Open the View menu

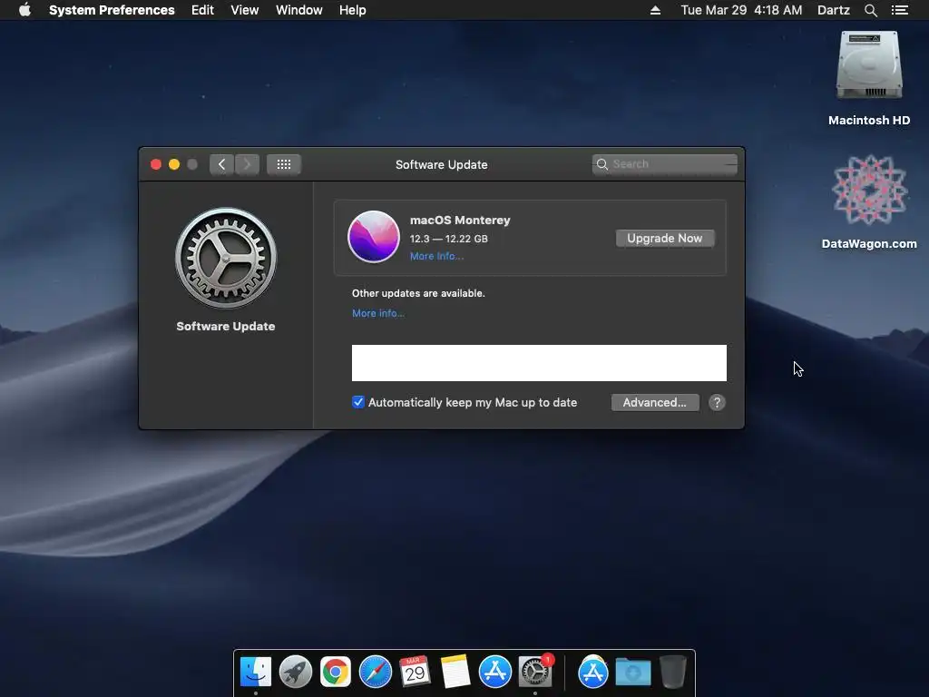244,10
